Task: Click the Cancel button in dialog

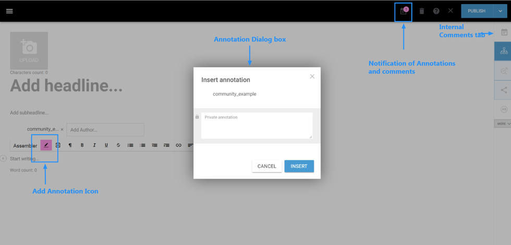Action: pos(266,166)
